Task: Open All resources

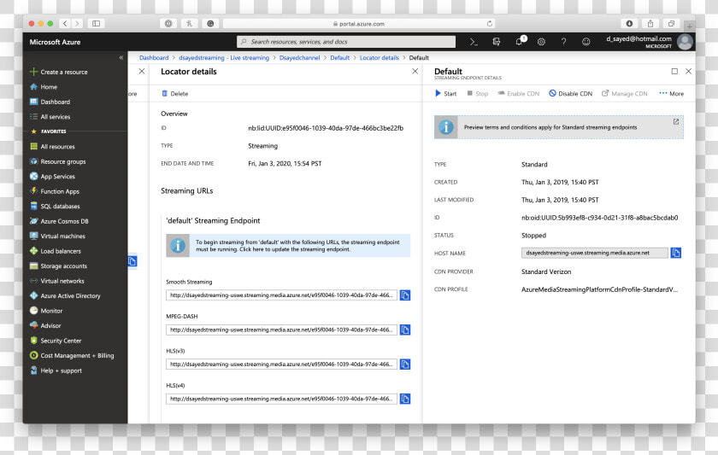Action: pyautogui.click(x=52, y=146)
